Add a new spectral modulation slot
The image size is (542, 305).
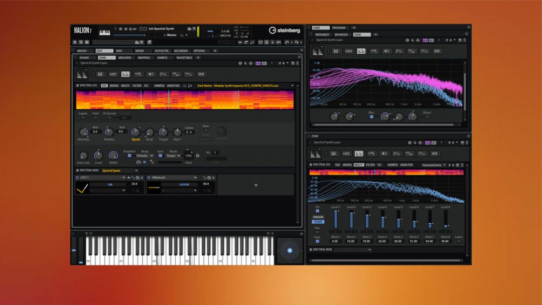point(256,185)
